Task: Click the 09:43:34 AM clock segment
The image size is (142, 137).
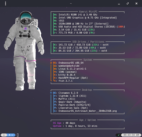Action: [131, 135]
